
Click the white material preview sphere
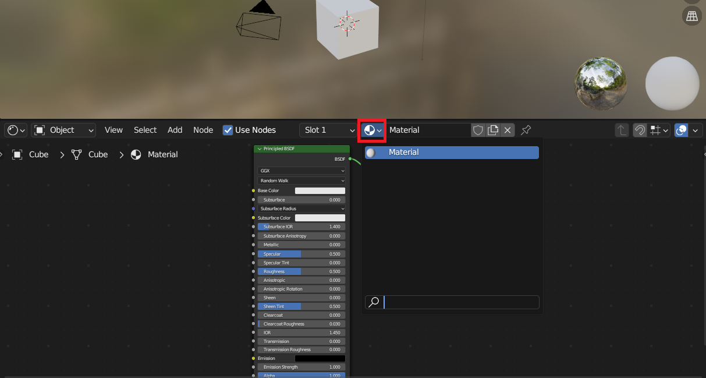(672, 83)
